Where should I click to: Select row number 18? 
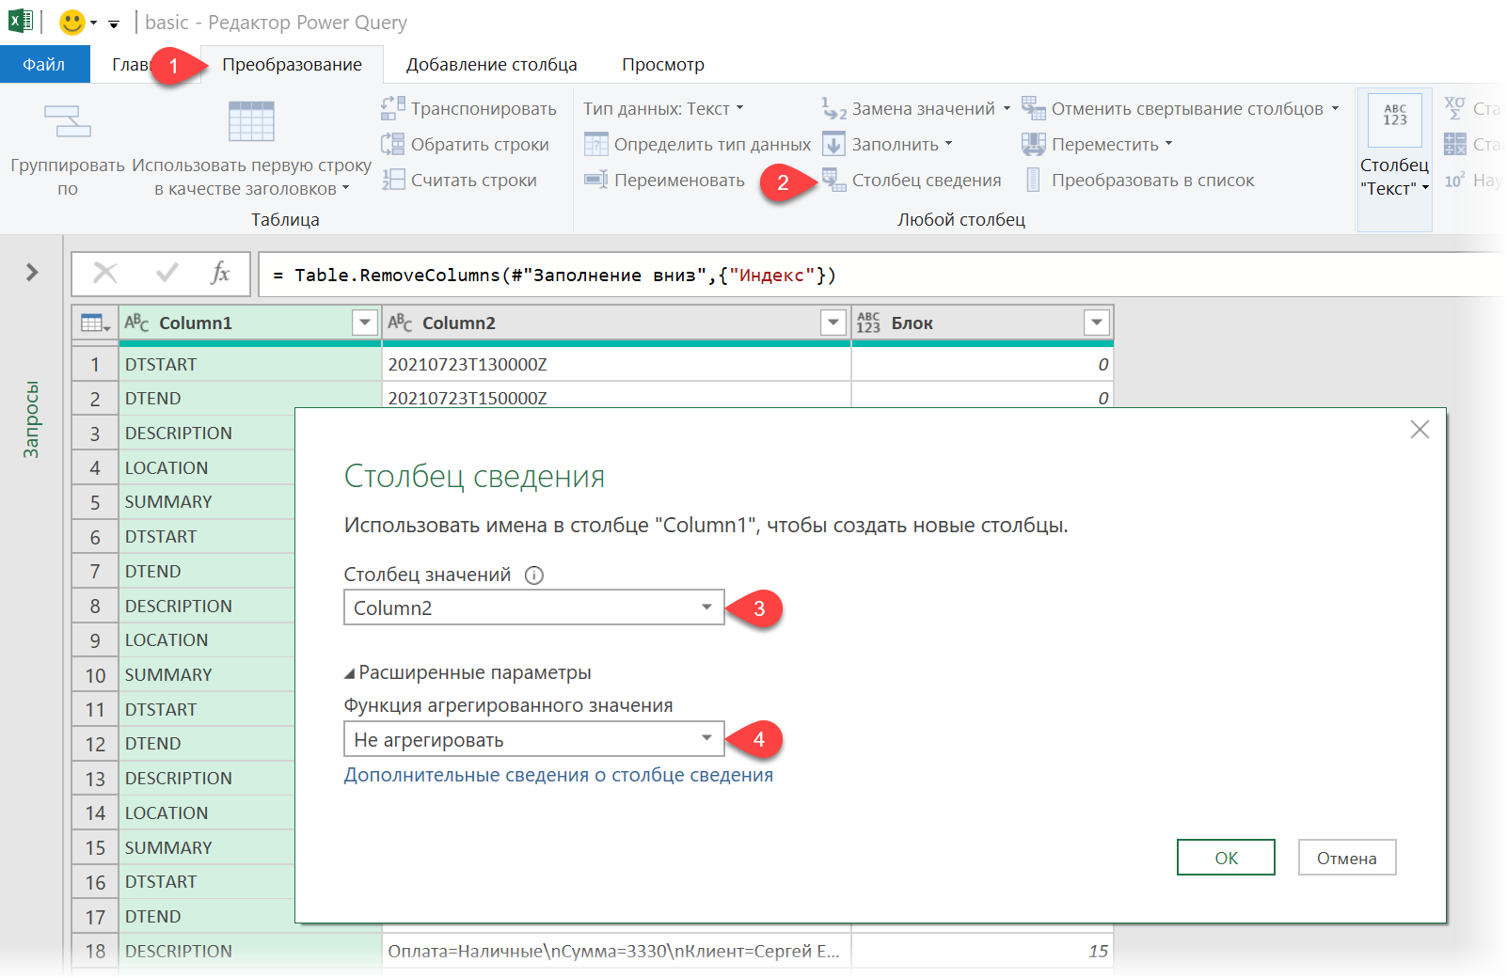(95, 951)
